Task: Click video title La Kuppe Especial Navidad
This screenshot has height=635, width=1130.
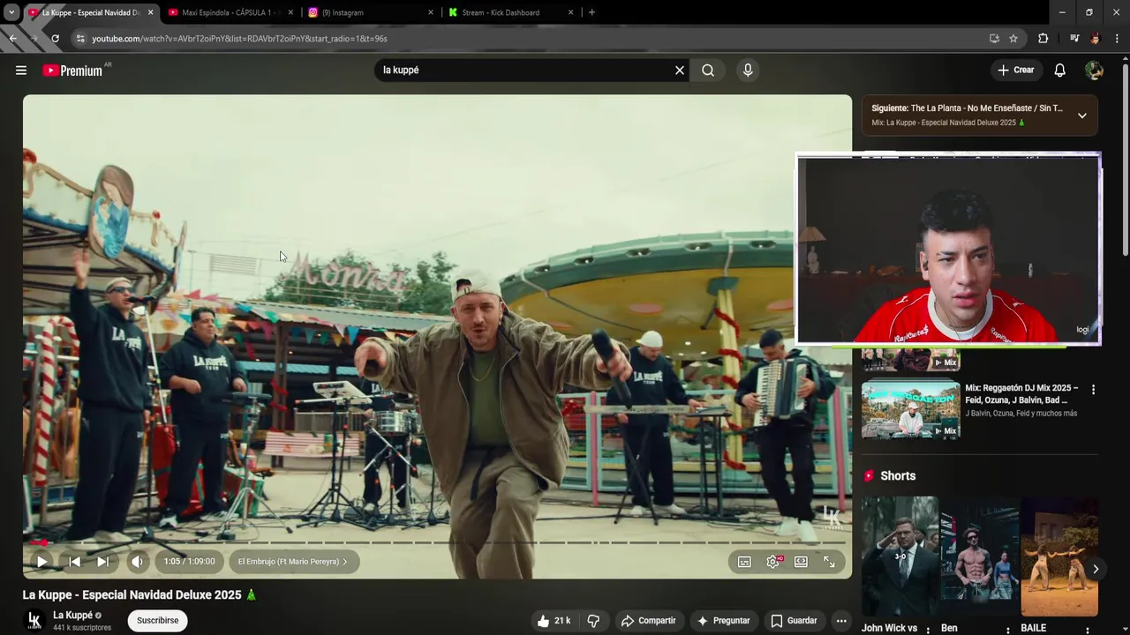Action: [139, 595]
